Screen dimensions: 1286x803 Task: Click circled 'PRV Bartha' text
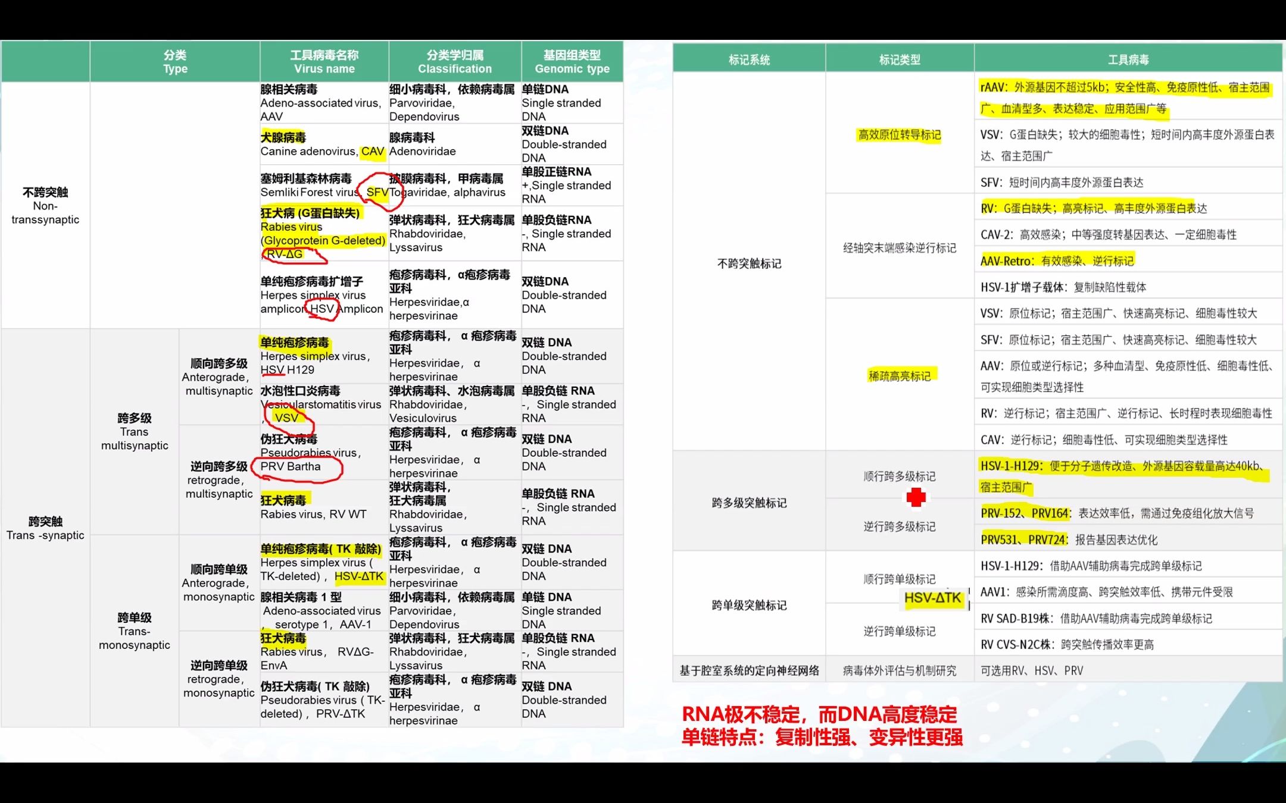pos(291,466)
